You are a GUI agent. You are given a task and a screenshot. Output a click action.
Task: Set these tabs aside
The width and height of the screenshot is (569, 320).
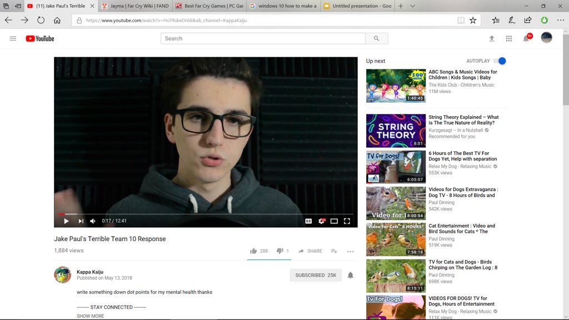(18, 6)
